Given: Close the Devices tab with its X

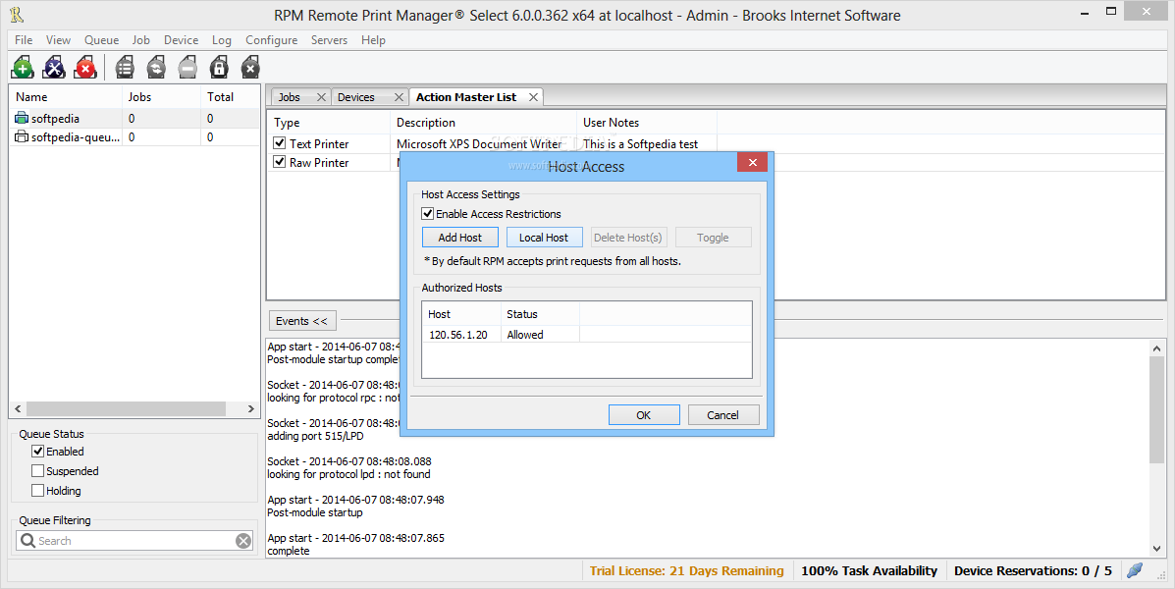Looking at the screenshot, I should tap(399, 97).
